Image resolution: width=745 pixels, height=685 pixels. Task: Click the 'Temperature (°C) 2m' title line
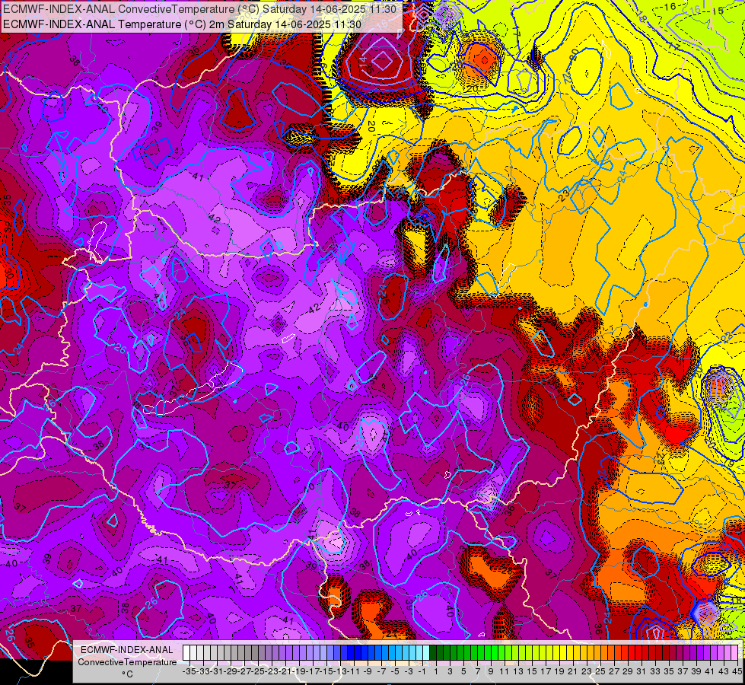(182, 24)
